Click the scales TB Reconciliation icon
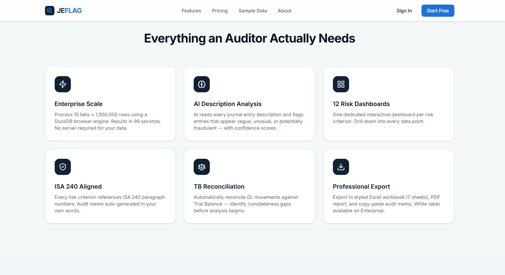 click(x=202, y=167)
